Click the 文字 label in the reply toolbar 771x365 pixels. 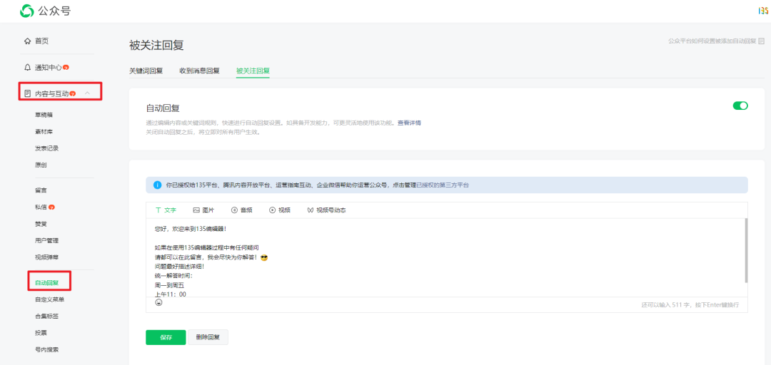[x=170, y=210]
